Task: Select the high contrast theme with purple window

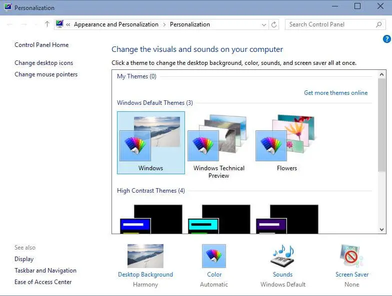Action: pos(287,219)
